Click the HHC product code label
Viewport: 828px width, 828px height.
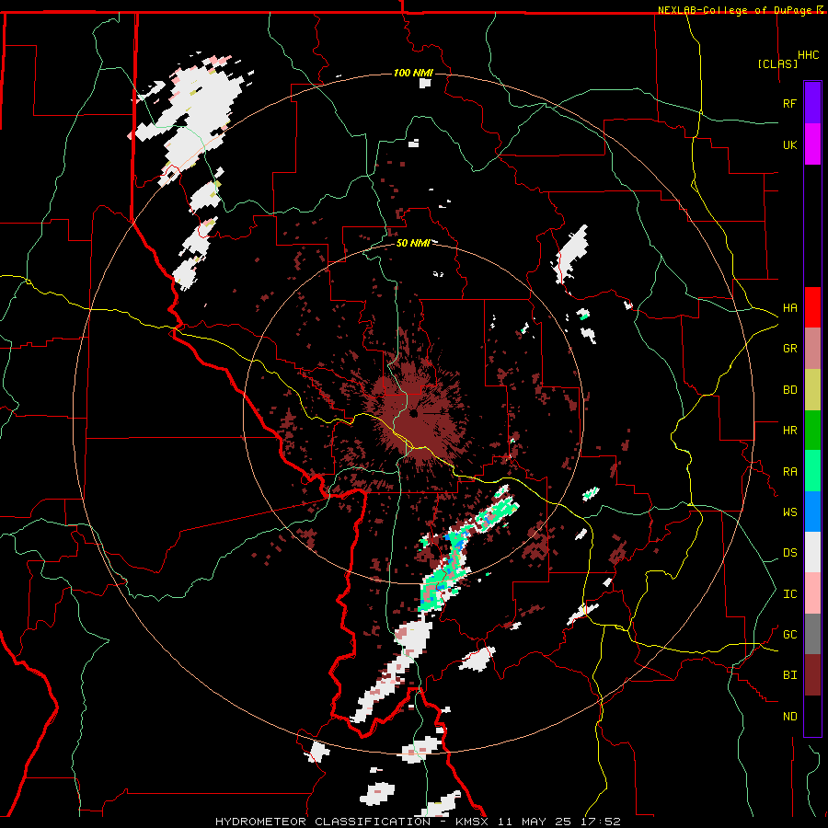808,55
